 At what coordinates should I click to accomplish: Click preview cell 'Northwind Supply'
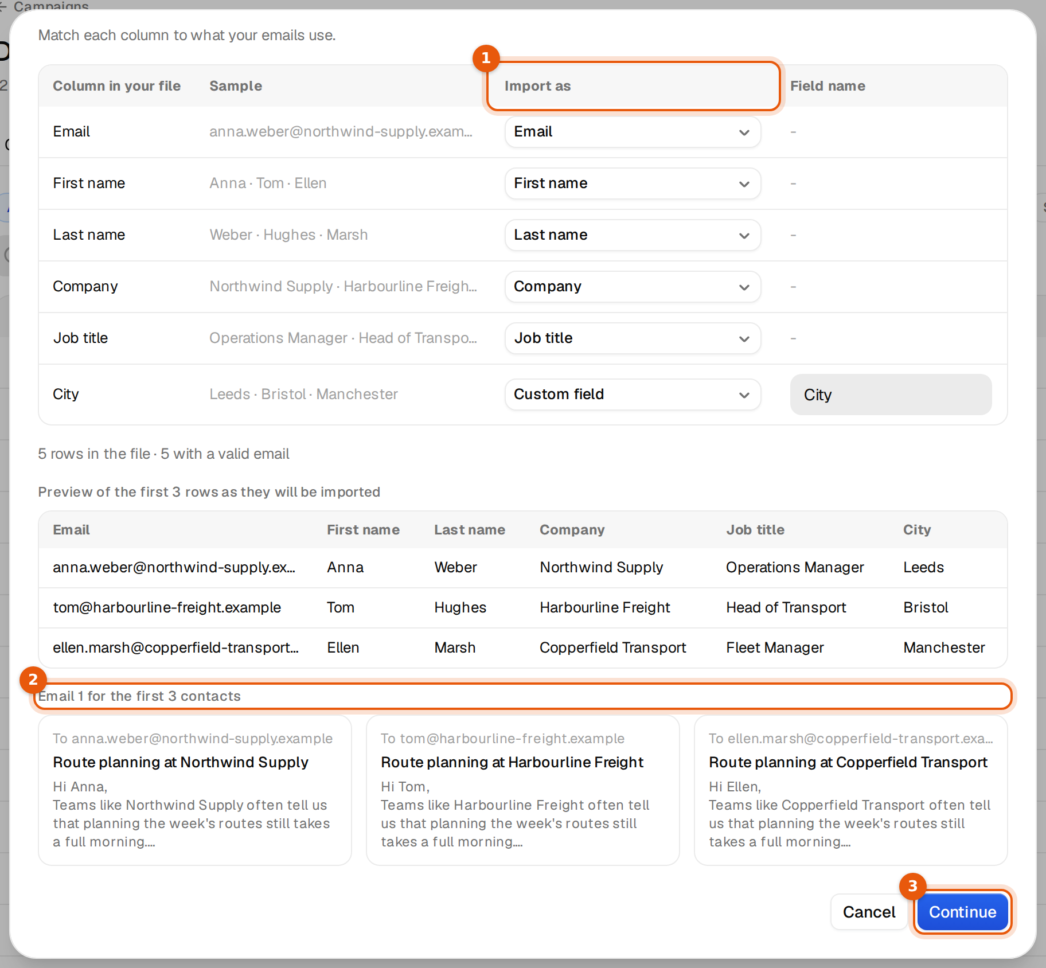point(601,568)
